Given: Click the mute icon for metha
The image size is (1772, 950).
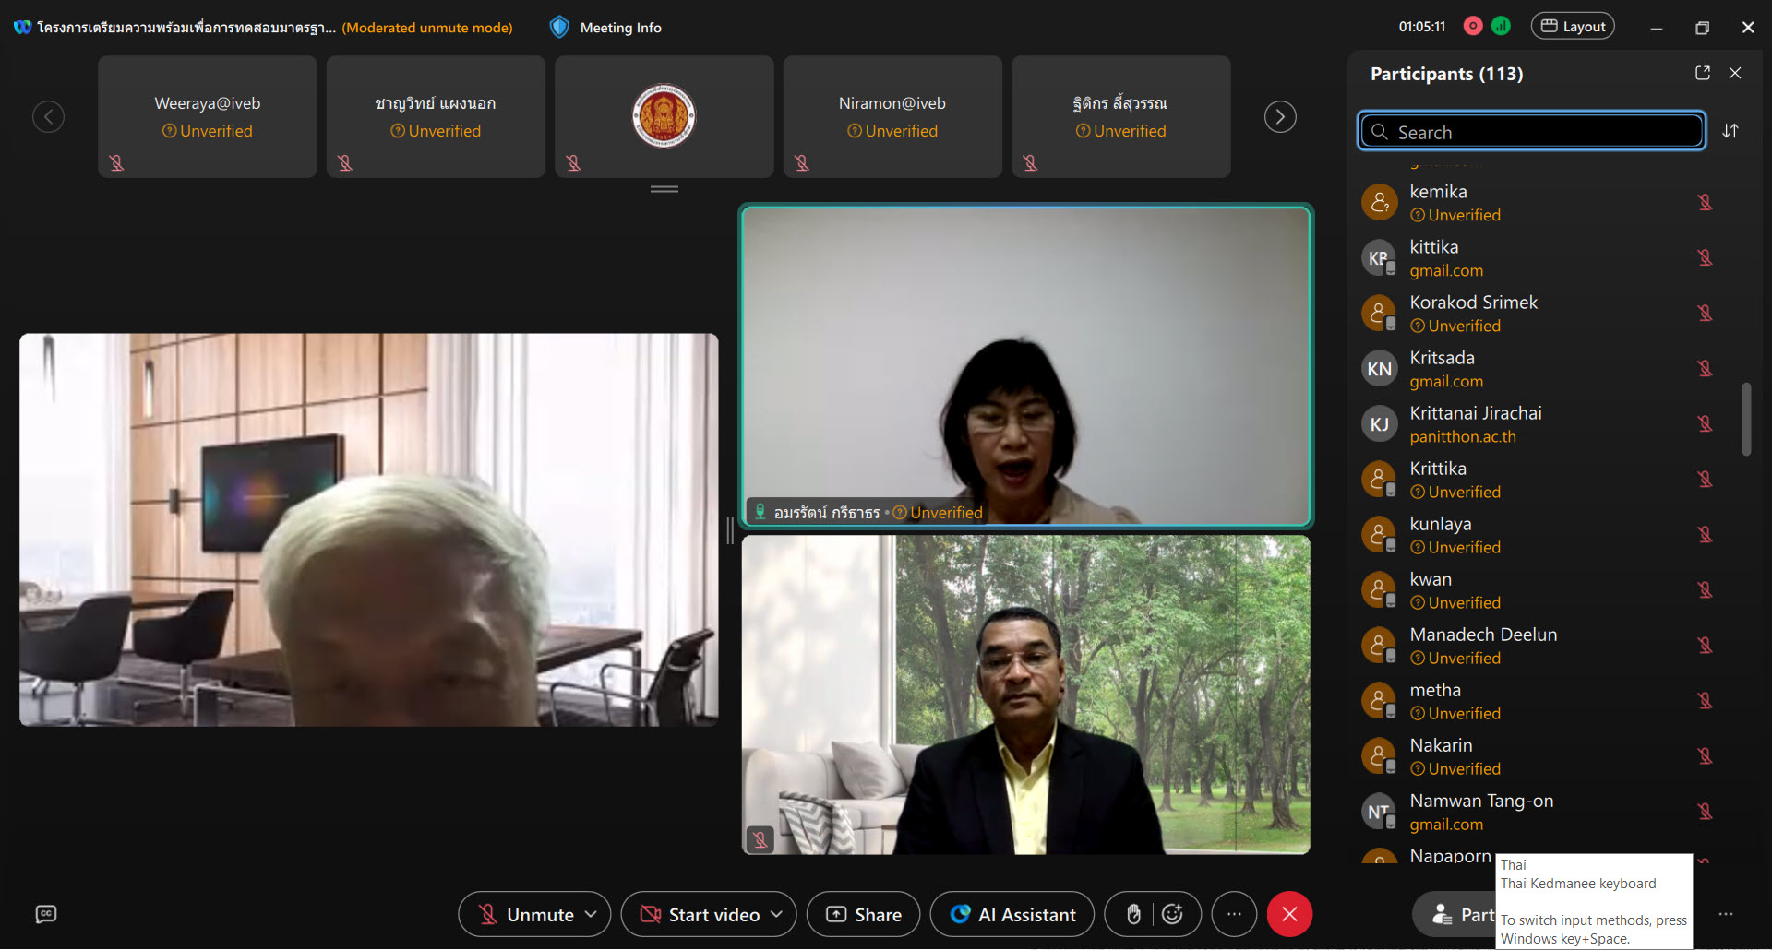Looking at the screenshot, I should pos(1705,700).
